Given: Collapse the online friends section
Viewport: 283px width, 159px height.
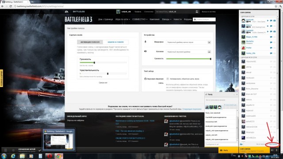Looking at the screenshot, I should [x=248, y=17].
